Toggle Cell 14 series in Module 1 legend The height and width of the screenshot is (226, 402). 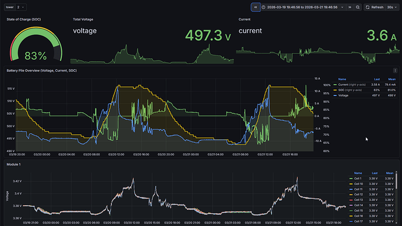(358, 205)
